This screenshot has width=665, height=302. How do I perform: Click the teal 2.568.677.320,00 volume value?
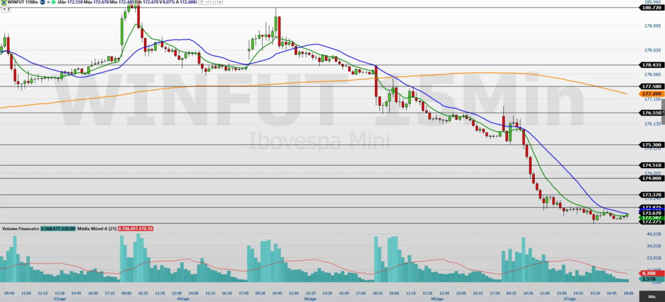click(x=58, y=229)
